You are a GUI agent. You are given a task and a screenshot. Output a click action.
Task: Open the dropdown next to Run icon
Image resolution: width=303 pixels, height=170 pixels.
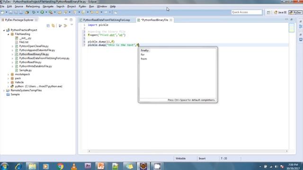(46, 12)
